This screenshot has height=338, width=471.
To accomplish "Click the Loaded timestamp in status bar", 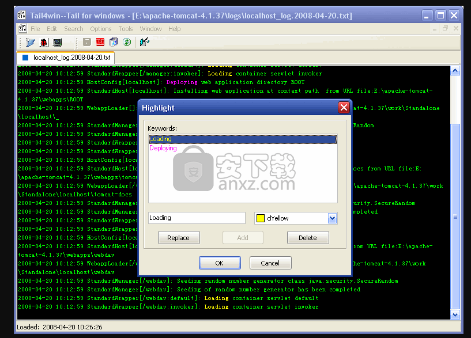I will pos(59,327).
